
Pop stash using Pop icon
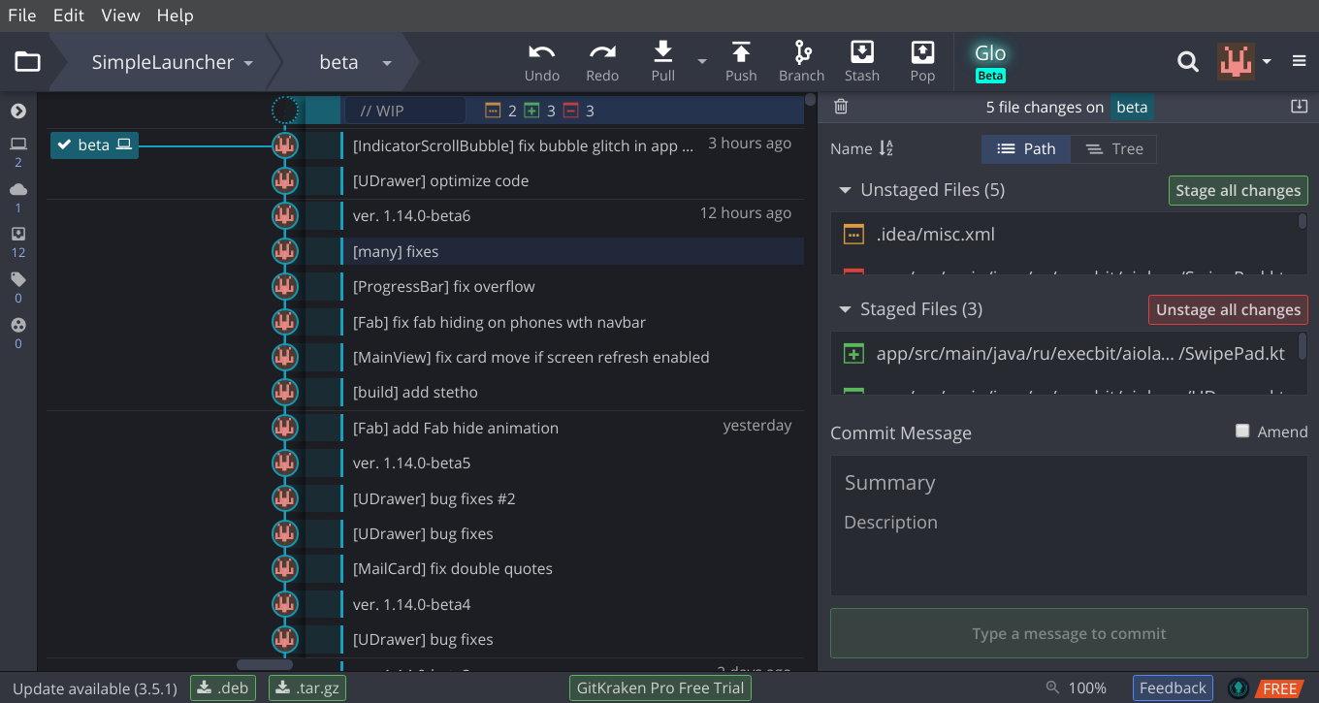pyautogui.click(x=922, y=52)
